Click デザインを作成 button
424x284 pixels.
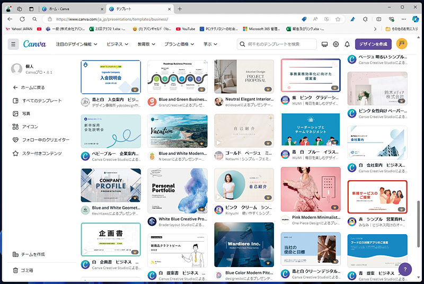click(x=373, y=44)
